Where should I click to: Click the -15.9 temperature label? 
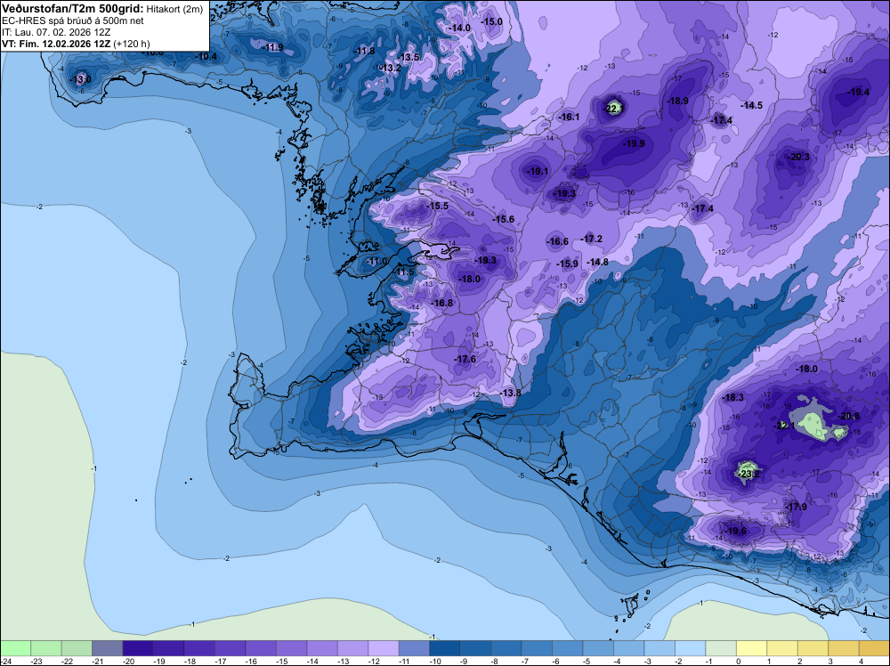[x=567, y=264]
